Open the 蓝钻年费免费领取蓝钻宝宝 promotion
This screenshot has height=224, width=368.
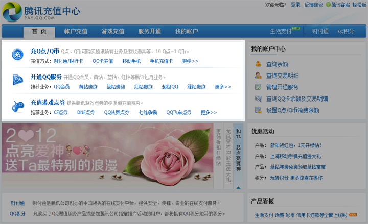(x=298, y=167)
